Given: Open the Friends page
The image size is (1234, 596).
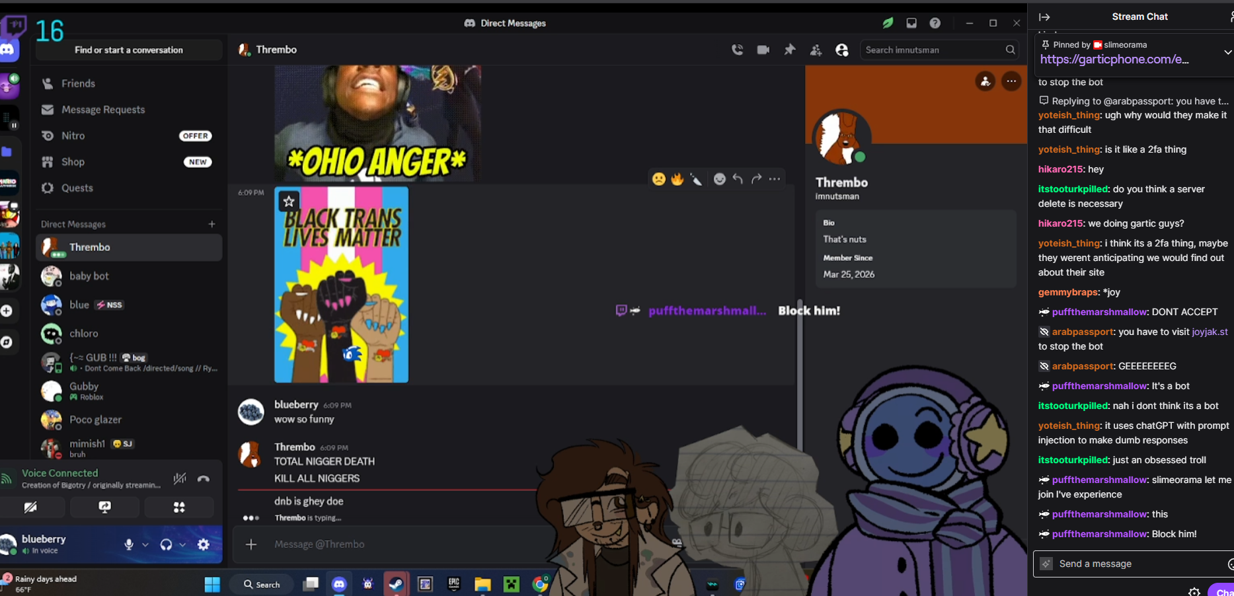Looking at the screenshot, I should click(78, 83).
